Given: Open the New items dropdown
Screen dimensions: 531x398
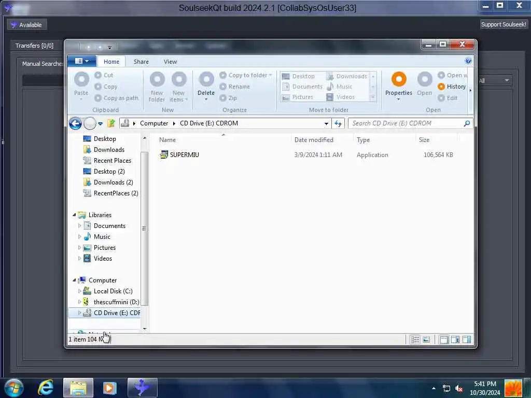Looking at the screenshot, I should pyautogui.click(x=179, y=87).
